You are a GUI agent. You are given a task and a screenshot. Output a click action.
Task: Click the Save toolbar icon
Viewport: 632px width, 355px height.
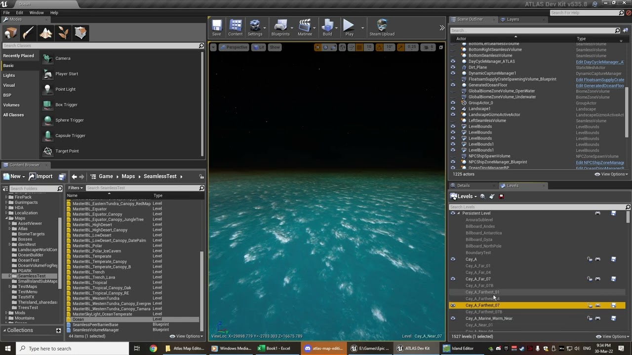pos(216,28)
